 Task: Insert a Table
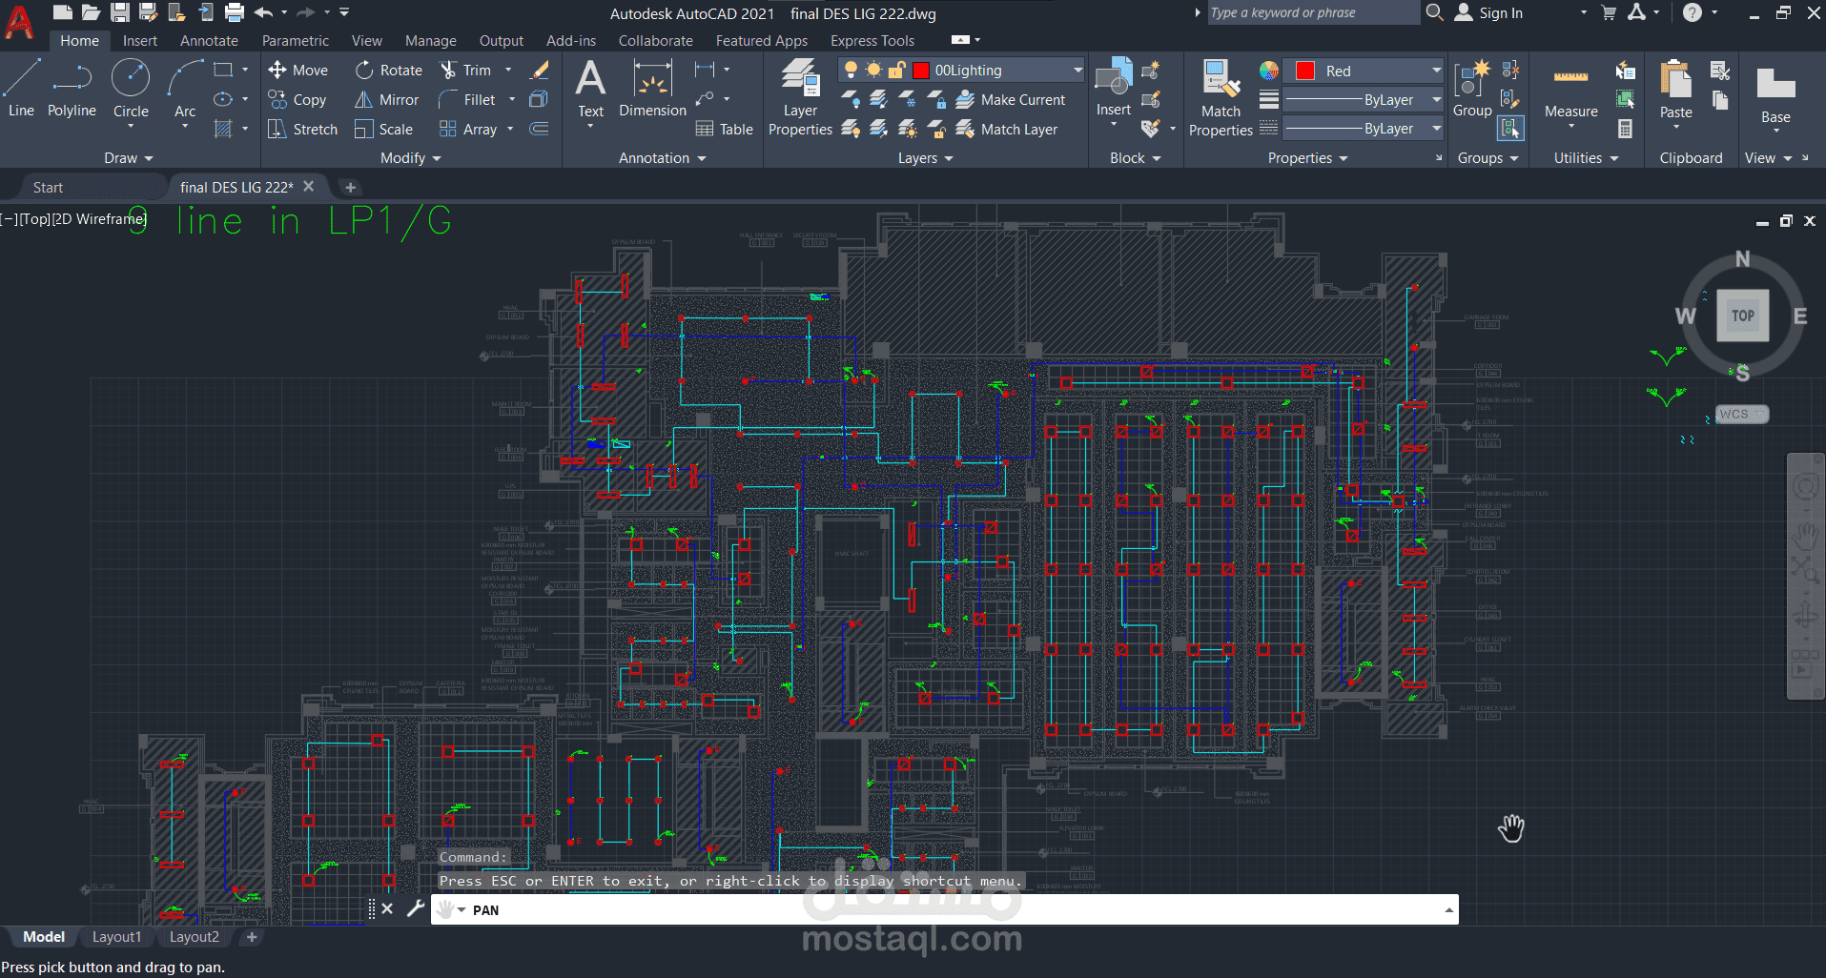click(x=724, y=129)
